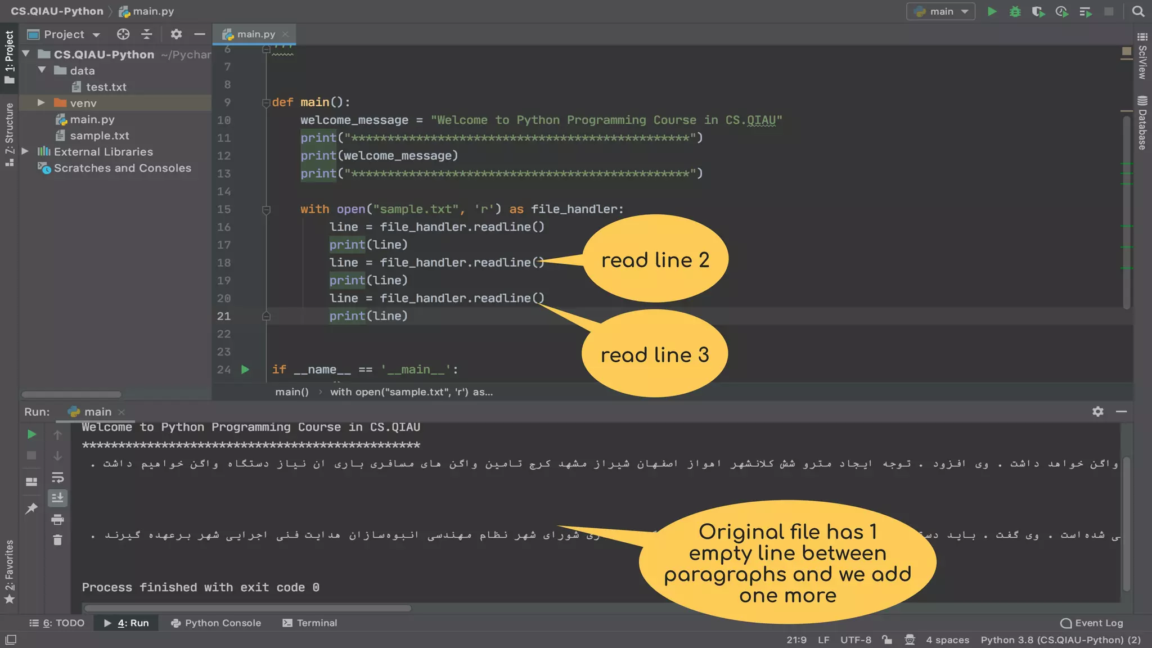This screenshot has width=1152, height=648.
Task: Click Python 3.8 interpreter in status bar
Action: point(1060,640)
